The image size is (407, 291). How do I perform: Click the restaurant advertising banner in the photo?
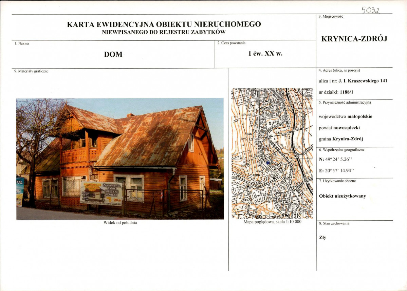point(101,194)
